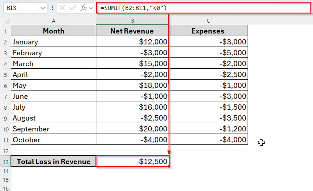Select row 13 header
This screenshot has width=313, height=191.
5,162
